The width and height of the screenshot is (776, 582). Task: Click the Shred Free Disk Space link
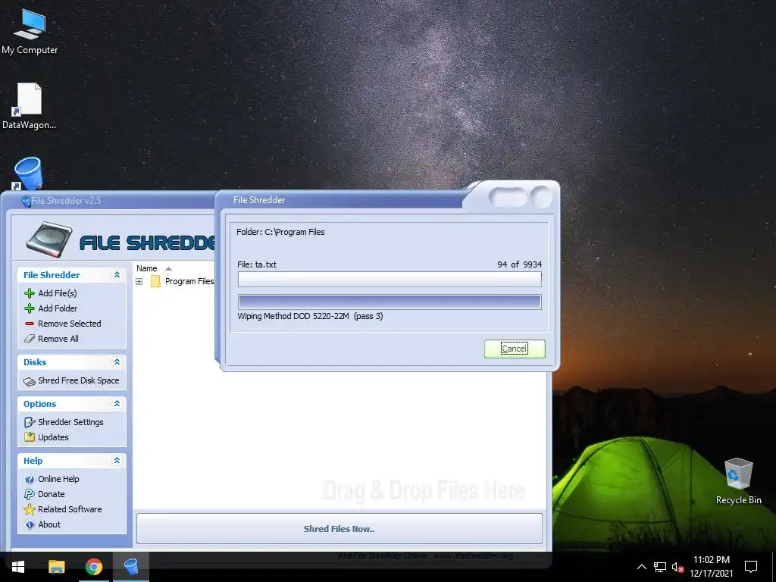(78, 380)
